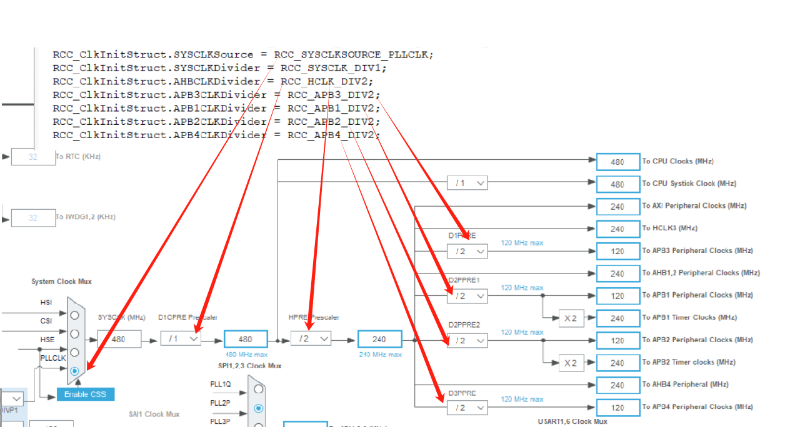Open the HPRE Prescaler dropdown
The height and width of the screenshot is (427, 800).
tap(311, 338)
